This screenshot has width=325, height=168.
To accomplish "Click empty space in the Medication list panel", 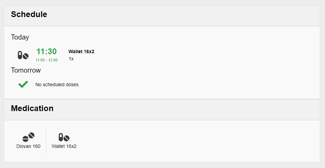I will pos(197,141).
